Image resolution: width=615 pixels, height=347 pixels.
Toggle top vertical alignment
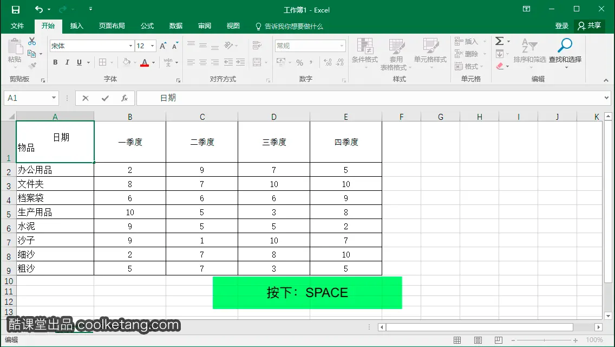pos(191,44)
